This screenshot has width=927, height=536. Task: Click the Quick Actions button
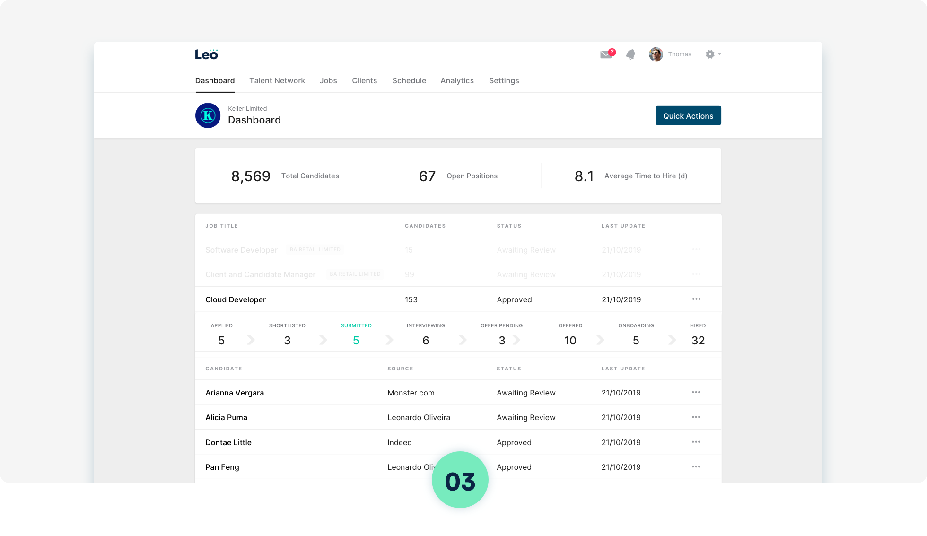pos(688,116)
